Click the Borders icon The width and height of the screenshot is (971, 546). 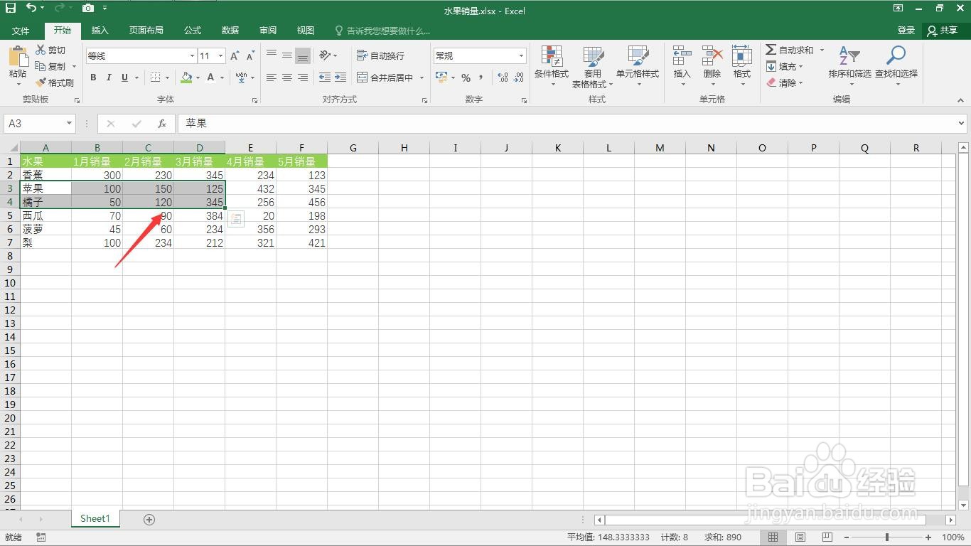pyautogui.click(x=154, y=77)
